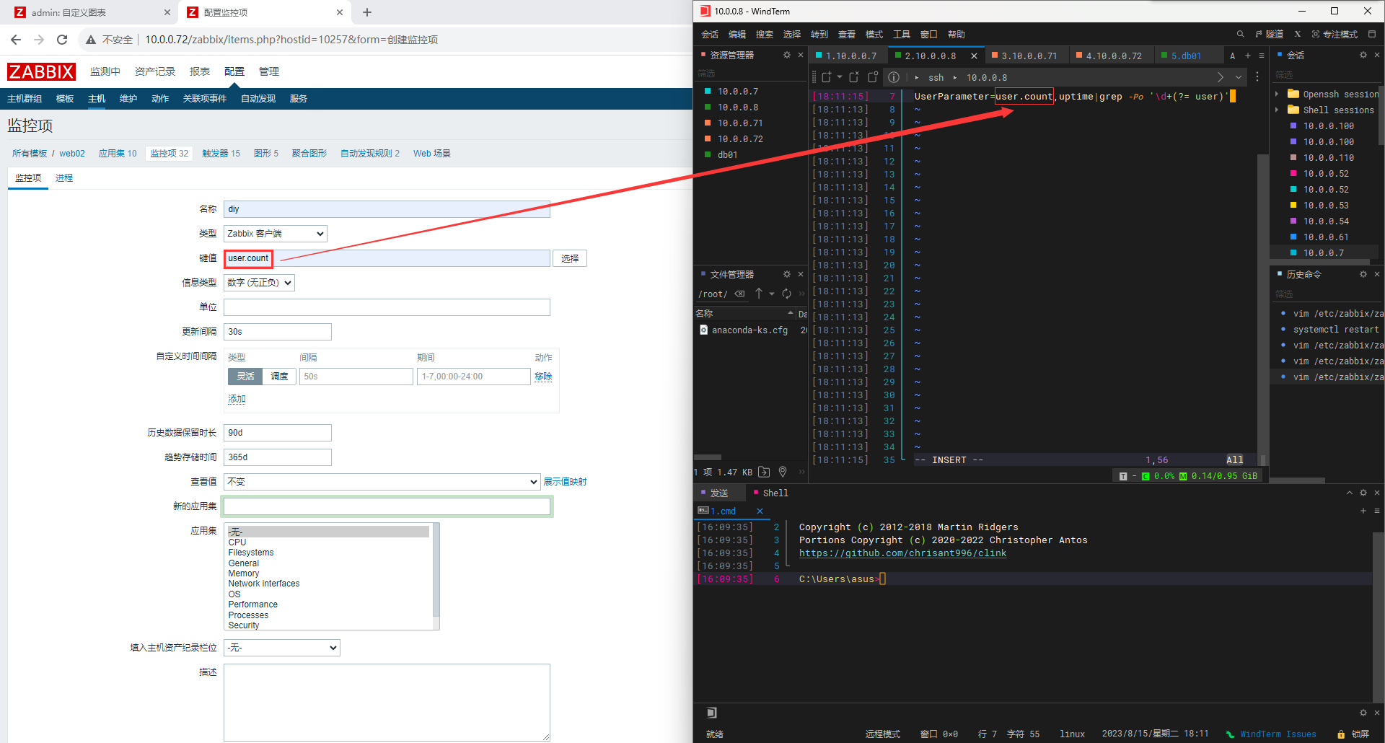Screen dimensions: 1385x743
Task: Open settings gear of 文件管理器 panel
Action: (787, 274)
